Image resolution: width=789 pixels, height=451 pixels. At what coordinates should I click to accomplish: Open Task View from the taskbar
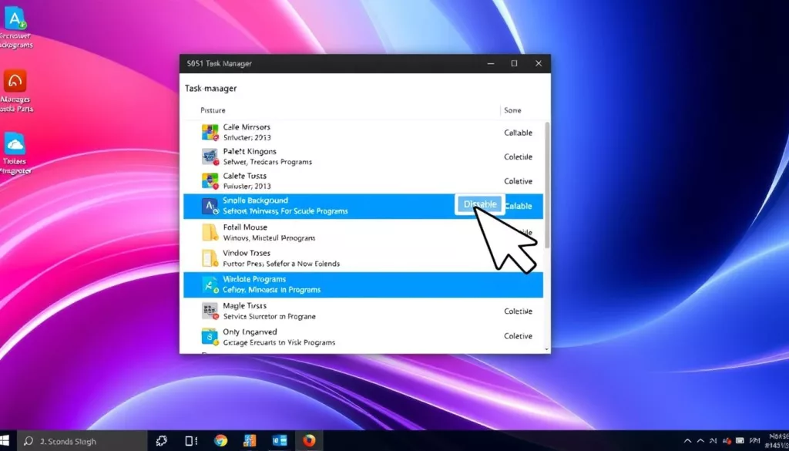pos(191,441)
